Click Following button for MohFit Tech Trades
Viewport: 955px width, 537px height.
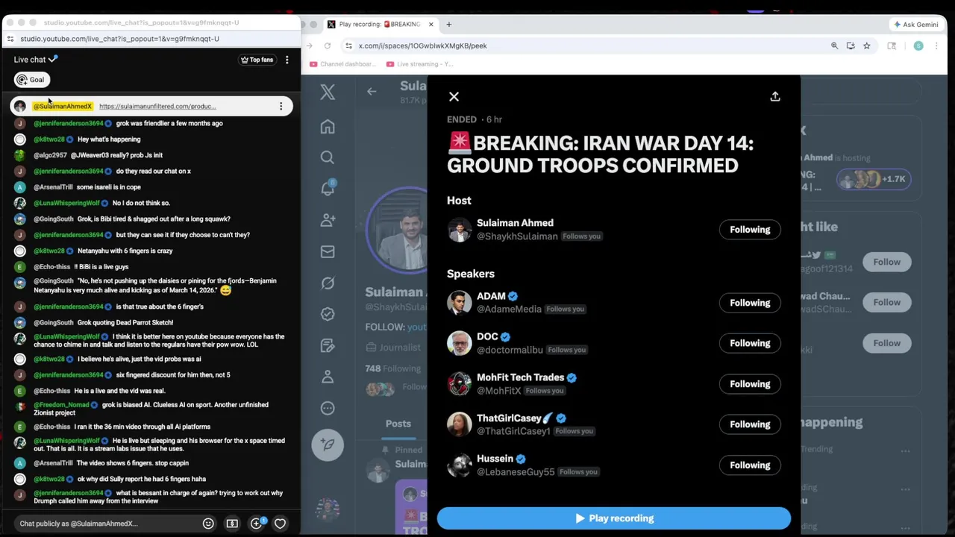click(x=750, y=384)
